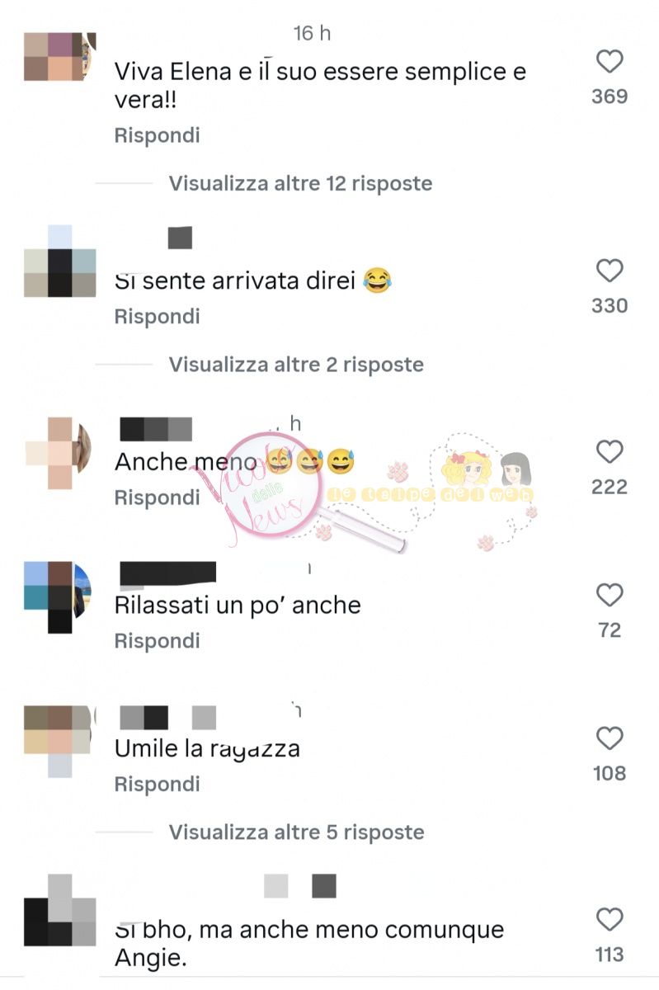
Task: Open avatar of 'Viva Elena' commenter
Action: pos(59,57)
